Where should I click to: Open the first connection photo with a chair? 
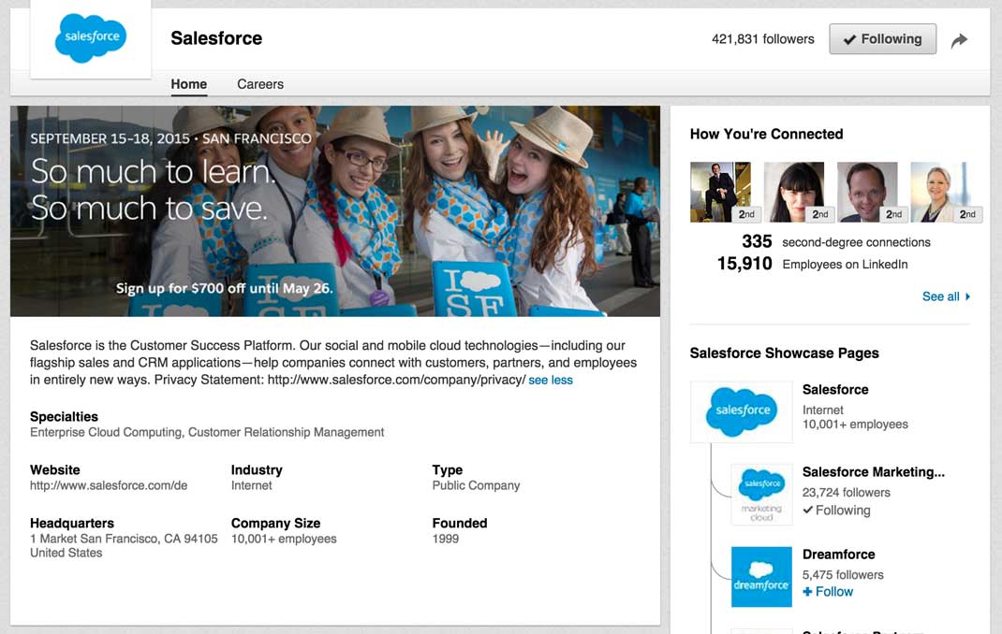(x=721, y=192)
